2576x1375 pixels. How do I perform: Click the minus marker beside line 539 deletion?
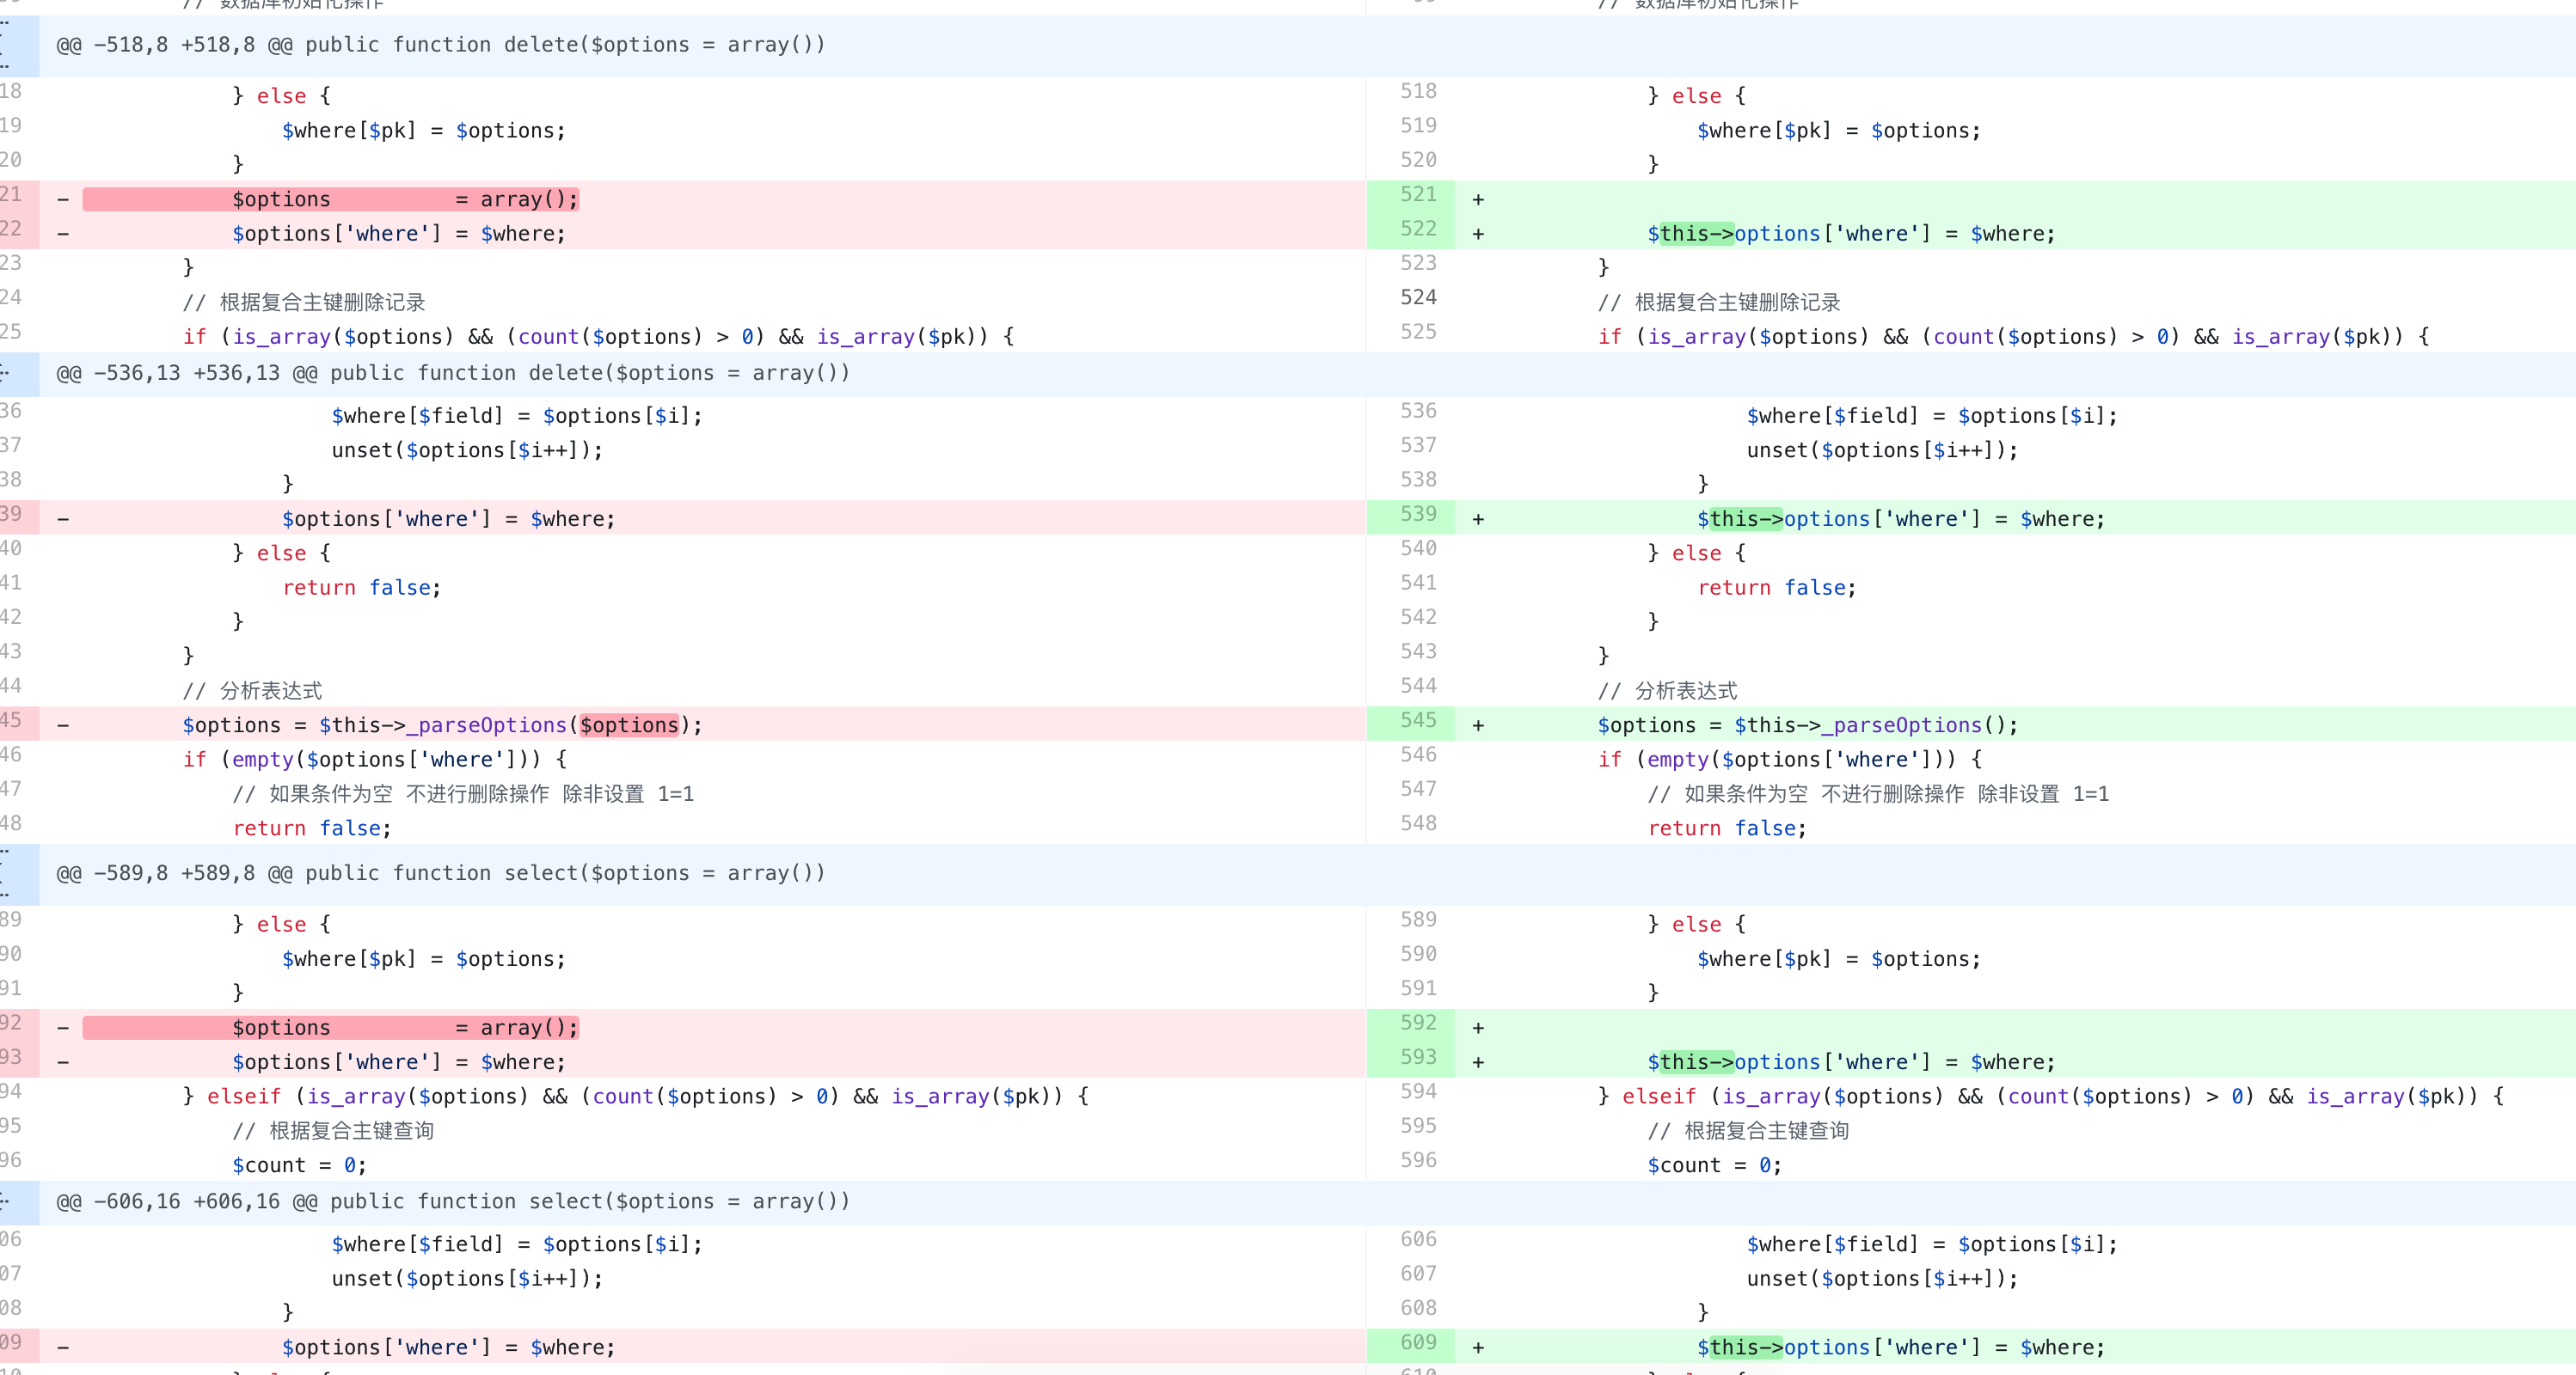[62, 517]
